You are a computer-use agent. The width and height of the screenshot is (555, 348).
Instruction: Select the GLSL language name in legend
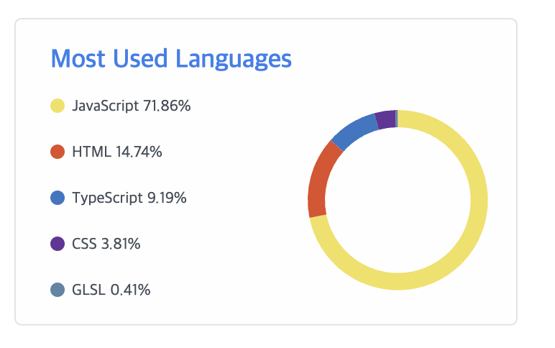point(89,290)
